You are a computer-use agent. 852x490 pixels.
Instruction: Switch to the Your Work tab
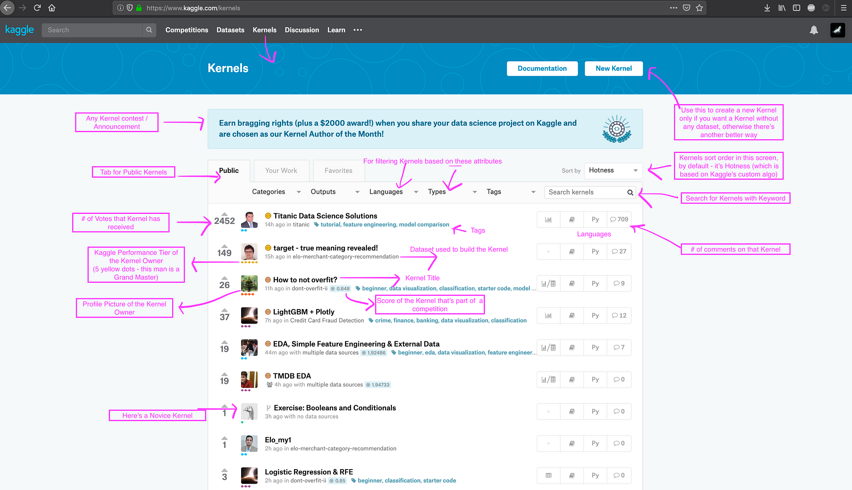click(280, 171)
